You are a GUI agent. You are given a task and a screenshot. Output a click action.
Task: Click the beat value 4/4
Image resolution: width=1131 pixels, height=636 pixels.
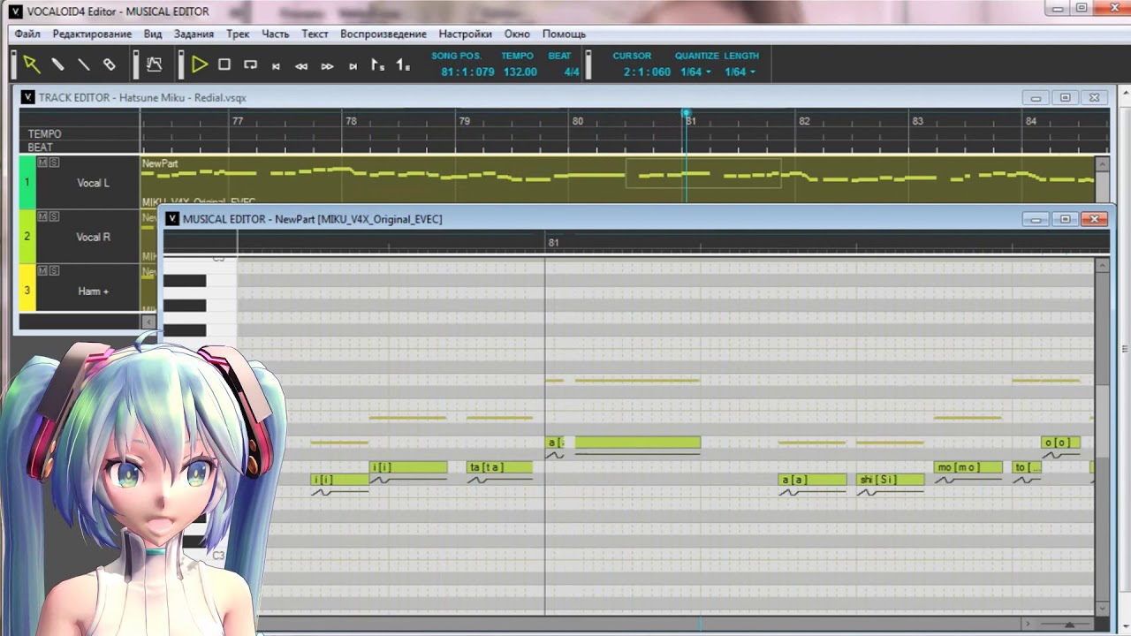[x=572, y=72]
